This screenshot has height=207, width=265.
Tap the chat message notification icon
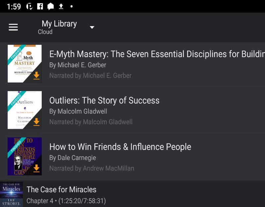(51, 6)
